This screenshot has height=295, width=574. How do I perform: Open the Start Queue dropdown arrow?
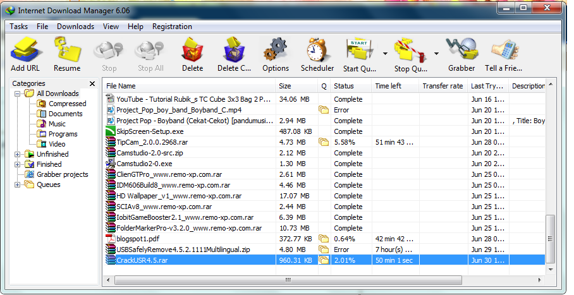(x=385, y=54)
